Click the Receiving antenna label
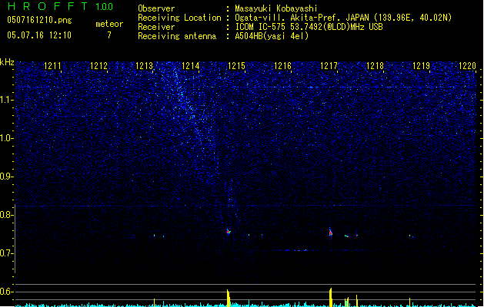Screen dimensions: 484x307 [177, 36]
